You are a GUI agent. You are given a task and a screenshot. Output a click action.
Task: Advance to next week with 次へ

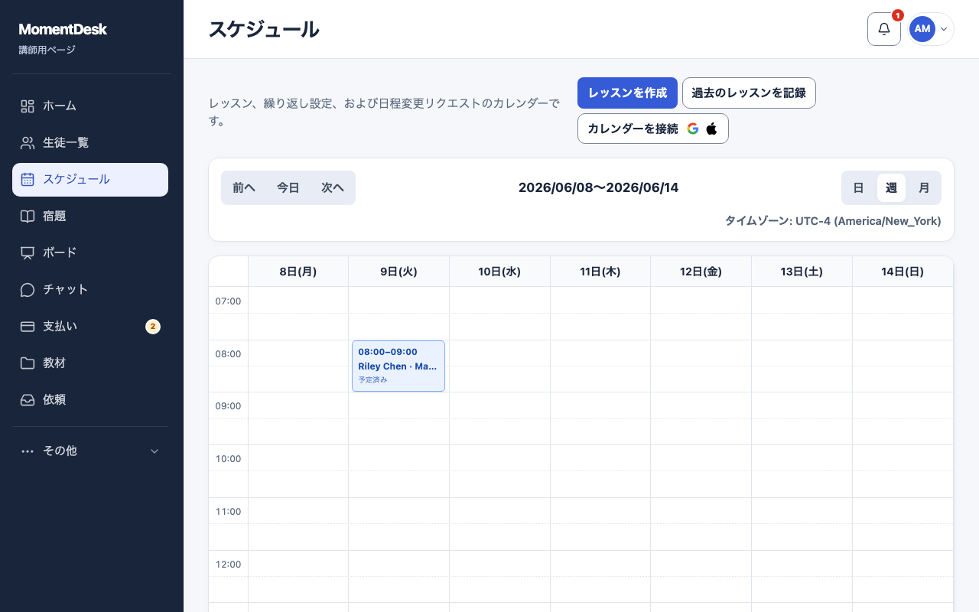pos(333,187)
